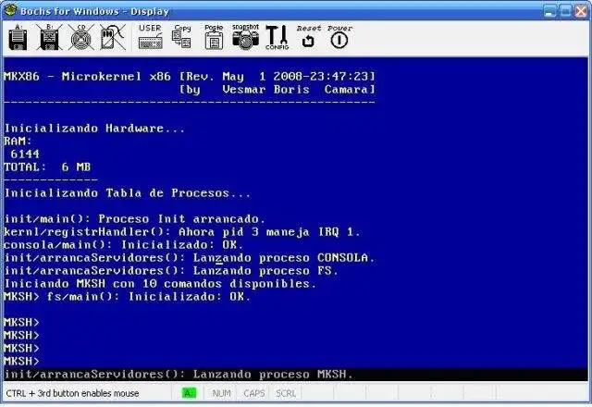Click 'consola/main(): Inicializado: OK.' line
Image resolution: width=592 pixels, height=407 pixels.
tap(124, 244)
